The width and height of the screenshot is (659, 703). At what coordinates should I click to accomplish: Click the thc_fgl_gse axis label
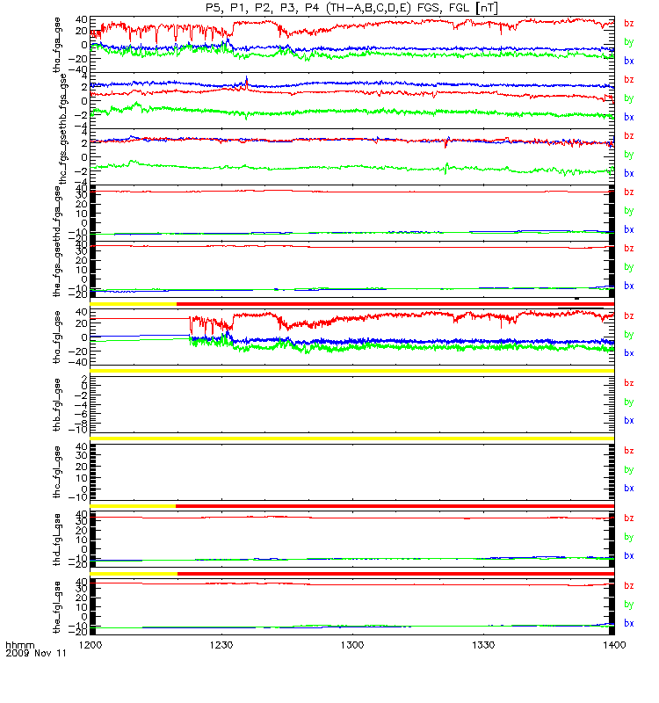click(57, 472)
